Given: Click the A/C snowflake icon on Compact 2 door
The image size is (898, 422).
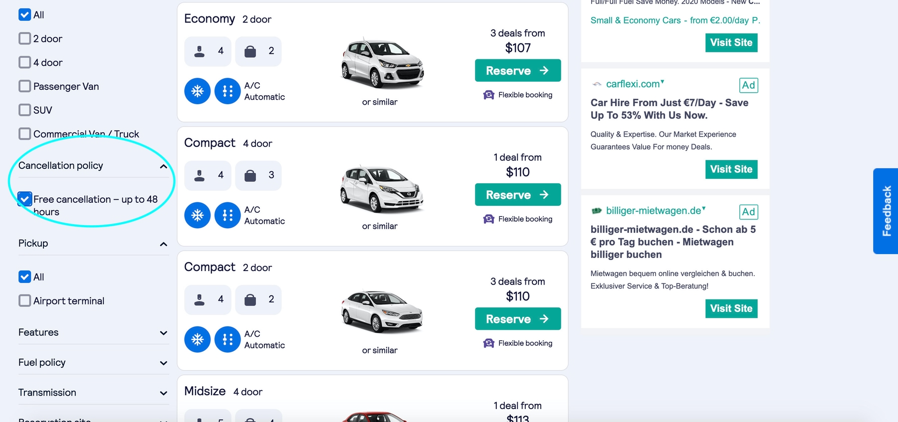Looking at the screenshot, I should (198, 339).
